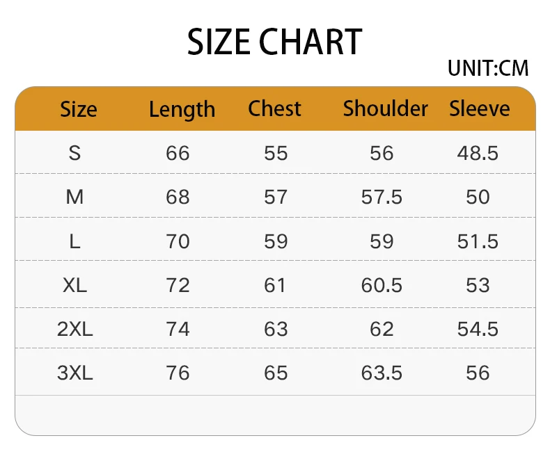Click the 2XL size row label
Image resolution: width=550 pixels, height=461 pixels.
(x=74, y=329)
